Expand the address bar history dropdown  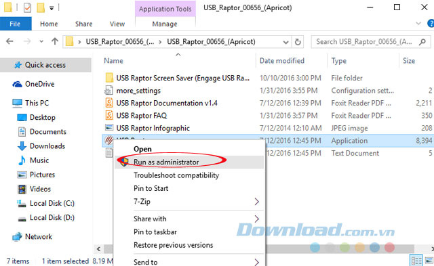(x=285, y=42)
